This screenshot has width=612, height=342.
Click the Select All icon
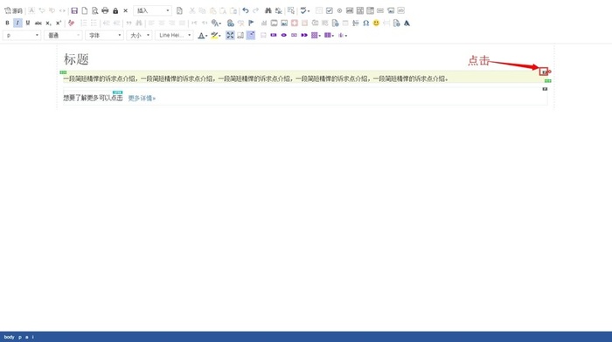(291, 10)
